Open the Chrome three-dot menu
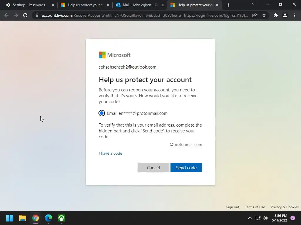The height and width of the screenshot is (225, 301). (x=295, y=15)
